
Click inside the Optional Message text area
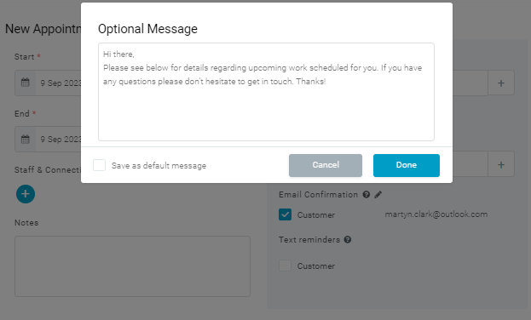266,92
